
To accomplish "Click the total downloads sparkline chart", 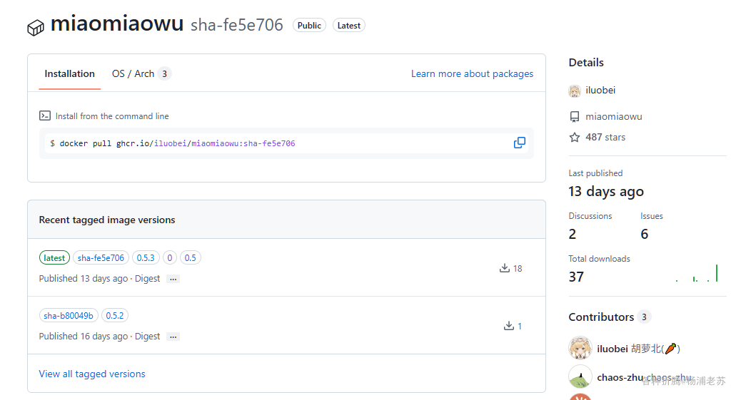I will click(697, 273).
